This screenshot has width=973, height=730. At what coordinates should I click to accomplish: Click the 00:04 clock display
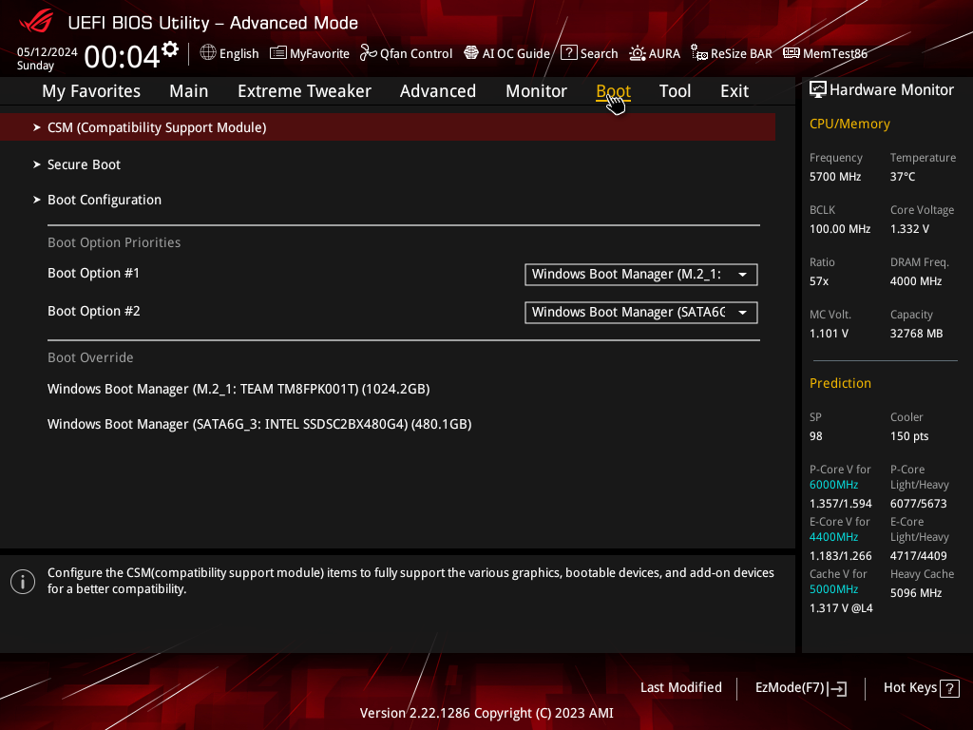pyautogui.click(x=122, y=57)
